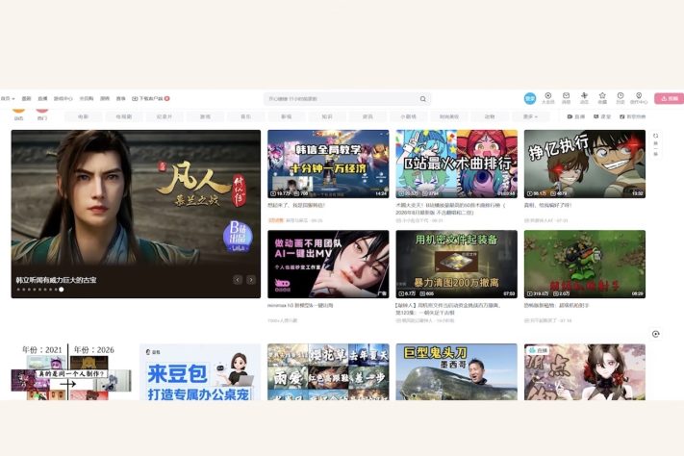684x456 pixels.
Task: Click the round icon below the refresh column
Action: point(655,334)
